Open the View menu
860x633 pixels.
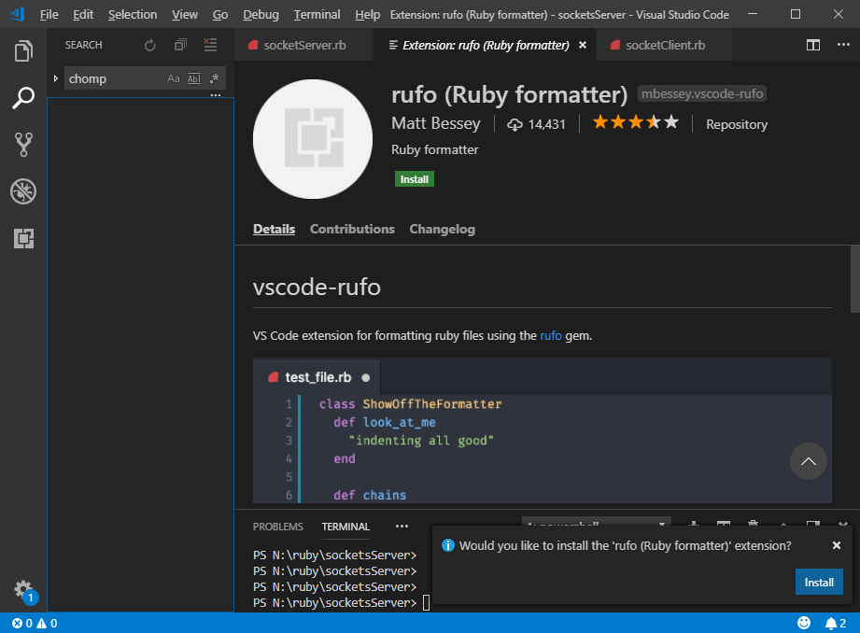[x=184, y=14]
